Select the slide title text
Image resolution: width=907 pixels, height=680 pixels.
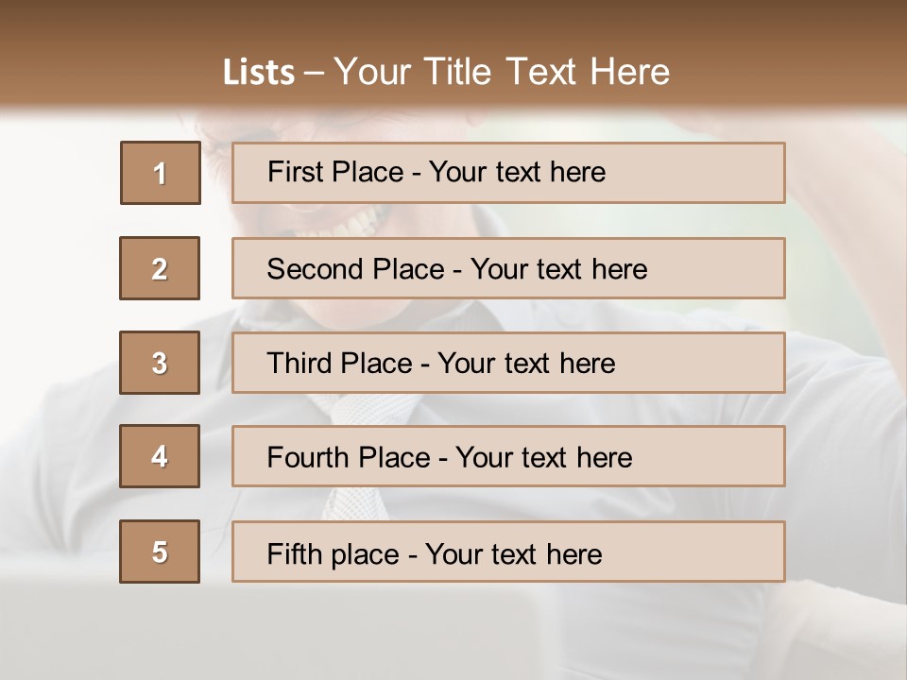446,72
